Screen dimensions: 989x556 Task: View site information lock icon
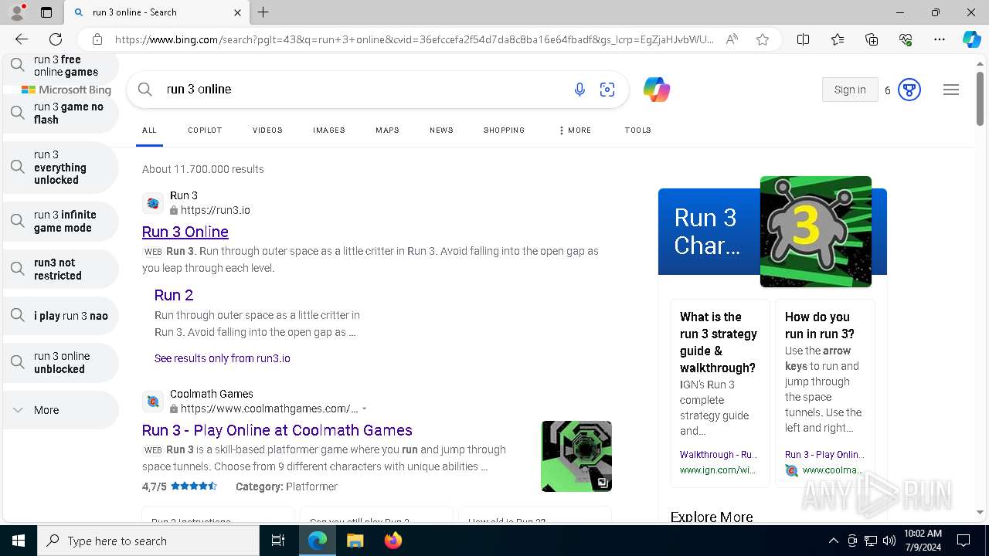(97, 39)
